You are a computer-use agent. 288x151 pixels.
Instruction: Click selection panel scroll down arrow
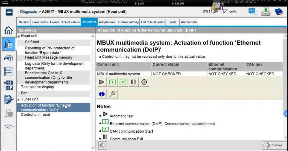93,148
